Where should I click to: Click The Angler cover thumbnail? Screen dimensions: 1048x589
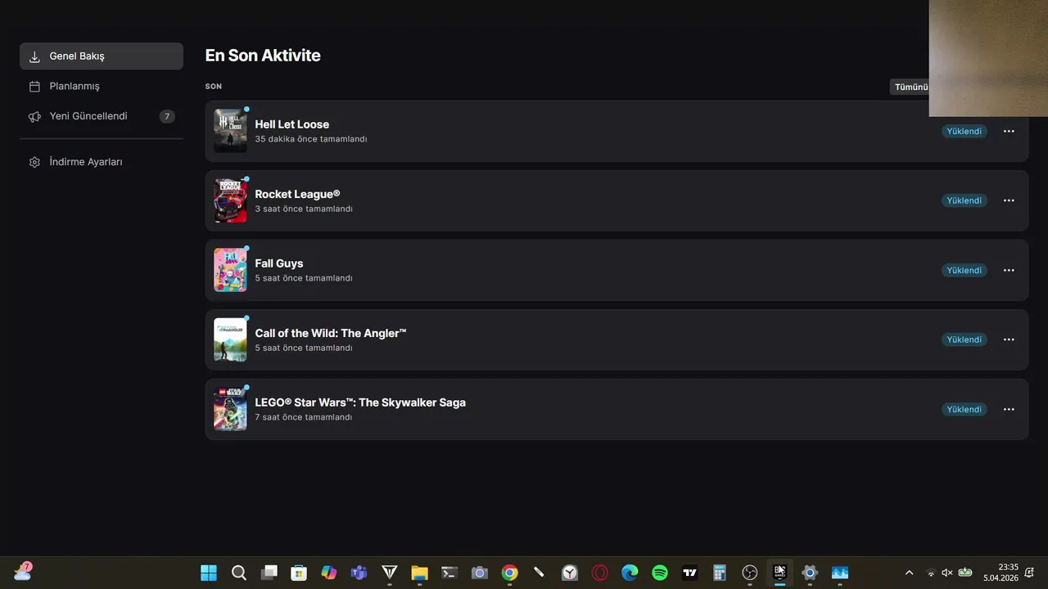[x=230, y=339]
